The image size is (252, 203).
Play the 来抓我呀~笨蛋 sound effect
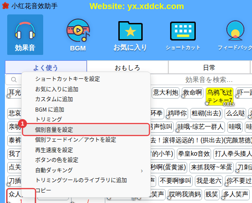[x=211, y=167]
